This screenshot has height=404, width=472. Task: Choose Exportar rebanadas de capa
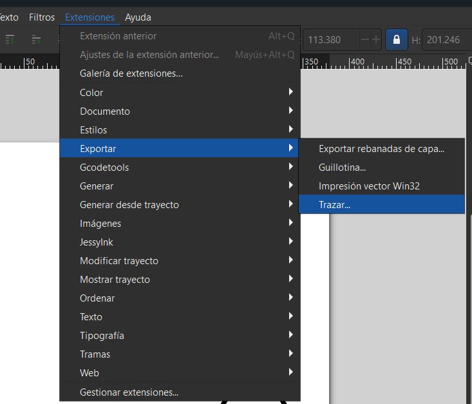(x=382, y=148)
